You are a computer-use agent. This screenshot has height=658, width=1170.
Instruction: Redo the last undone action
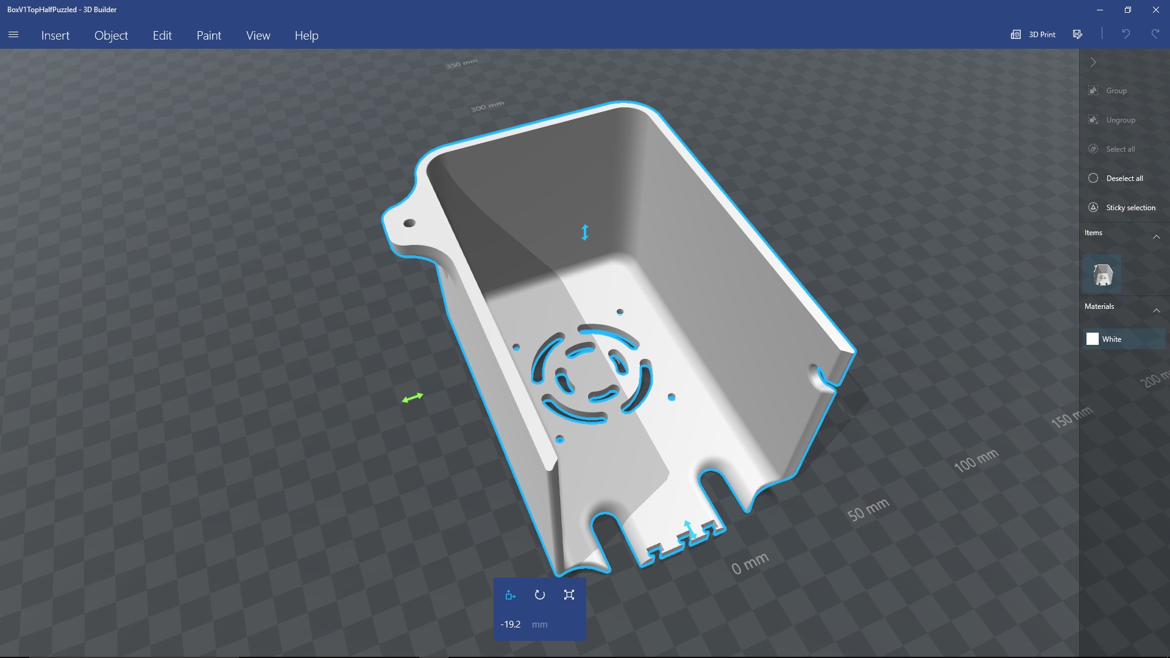1155,34
